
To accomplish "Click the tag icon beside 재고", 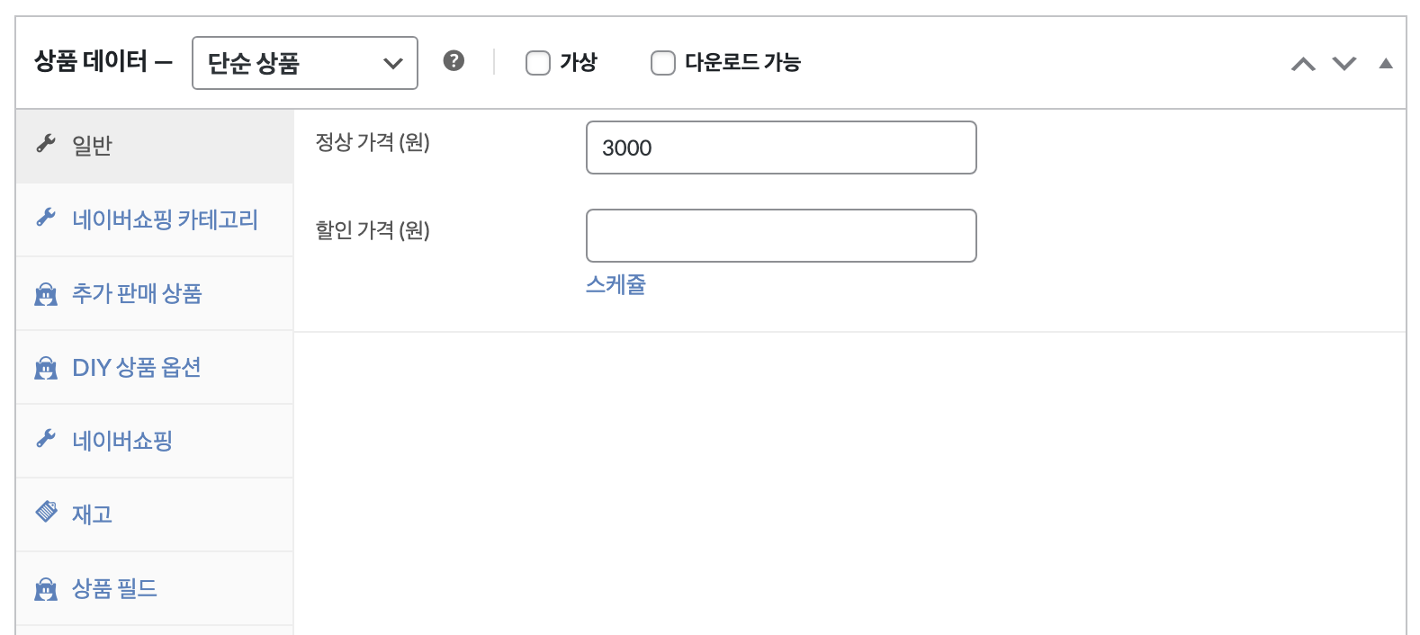I will (46, 512).
